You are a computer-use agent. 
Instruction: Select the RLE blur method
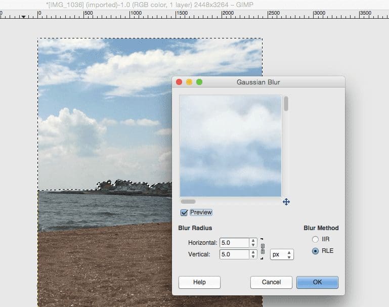pos(315,251)
